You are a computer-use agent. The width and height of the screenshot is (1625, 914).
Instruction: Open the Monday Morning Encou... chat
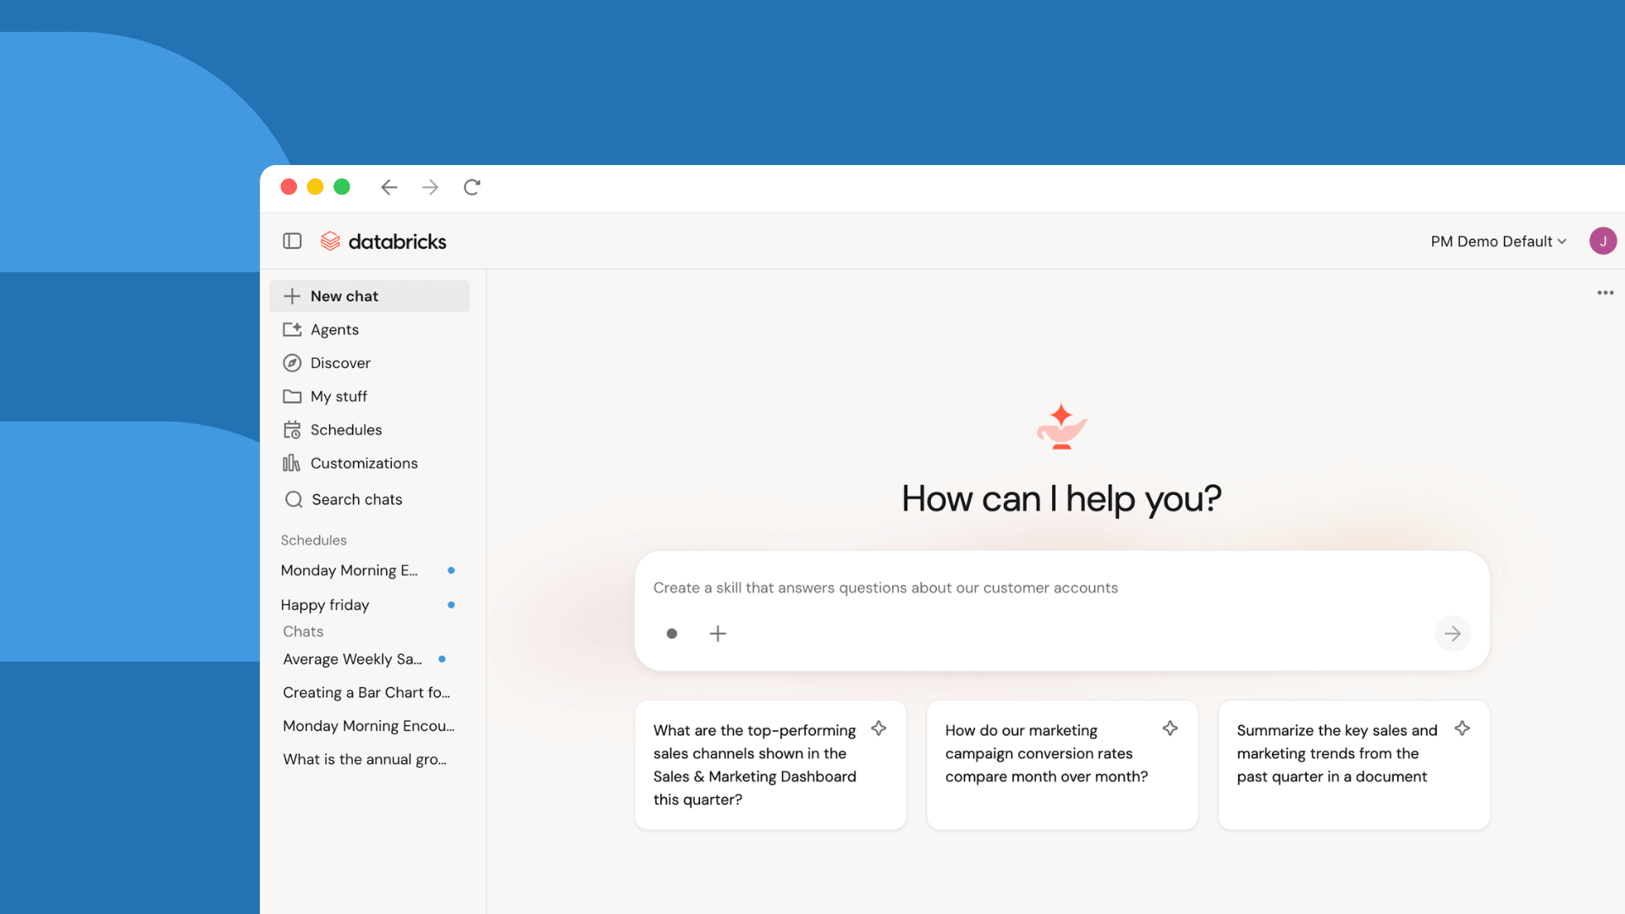369,726
